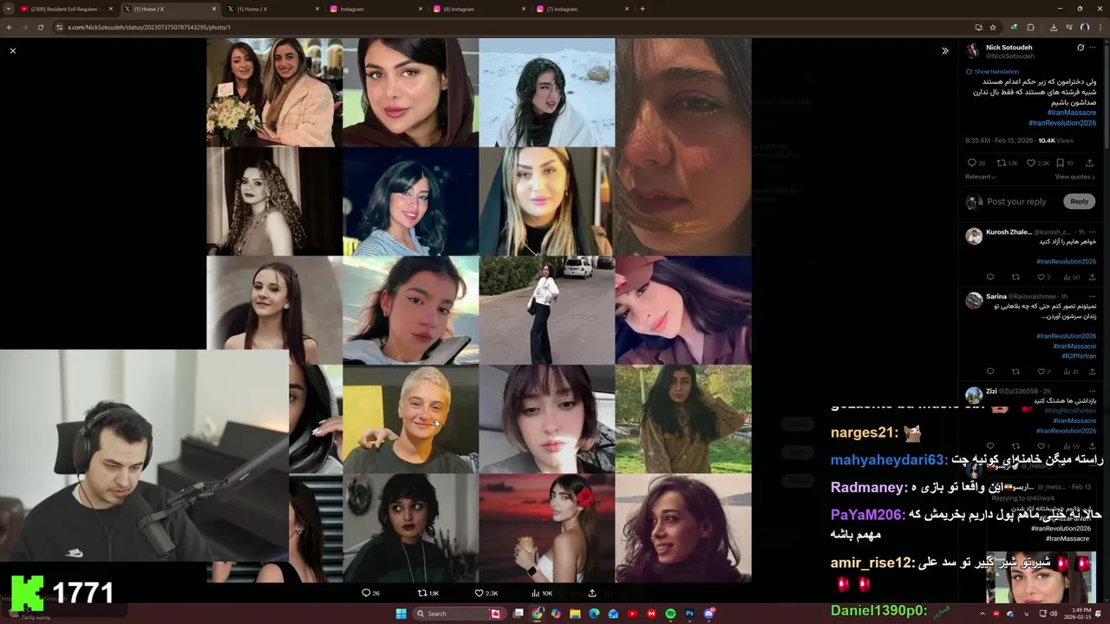
Task: Switch to the second Home / X tab
Action: coord(272,9)
